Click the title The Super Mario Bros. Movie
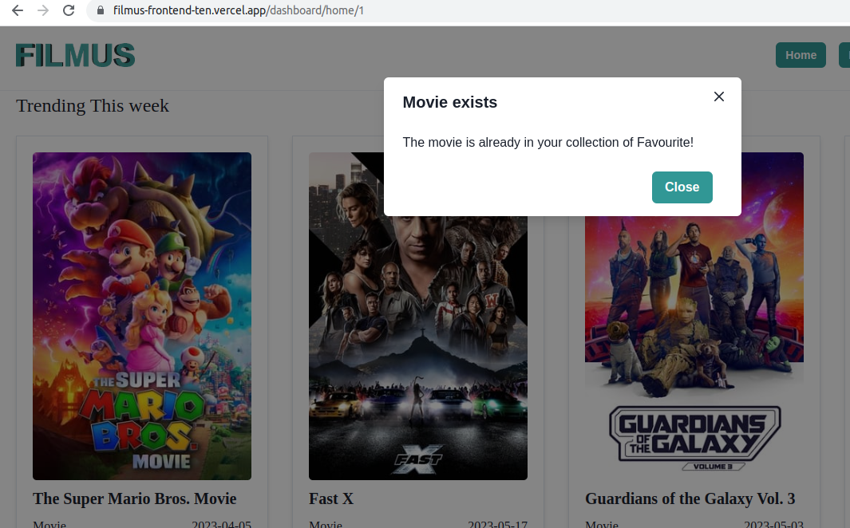 [x=134, y=498]
